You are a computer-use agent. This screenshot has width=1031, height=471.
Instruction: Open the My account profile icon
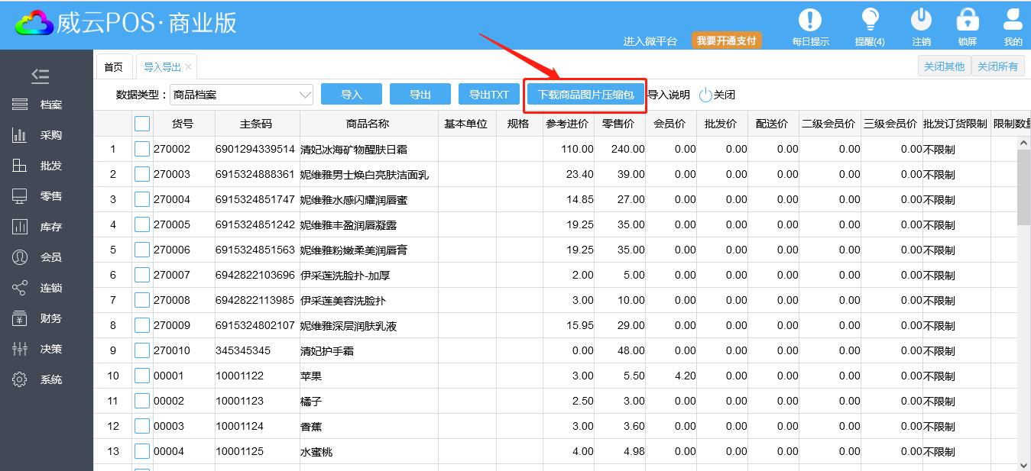(1013, 20)
